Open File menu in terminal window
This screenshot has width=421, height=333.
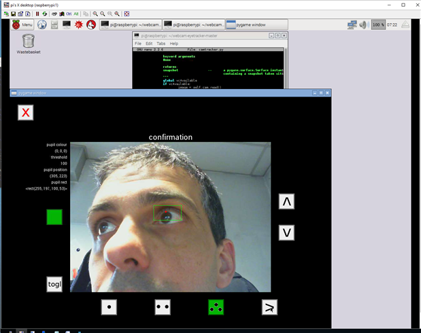[138, 43]
